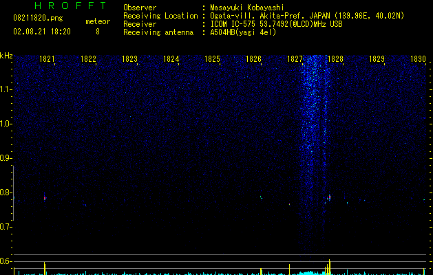The width and height of the screenshot is (433, 275).
Task: Click the 0.7 kHz frequency label
Action: [6, 227]
